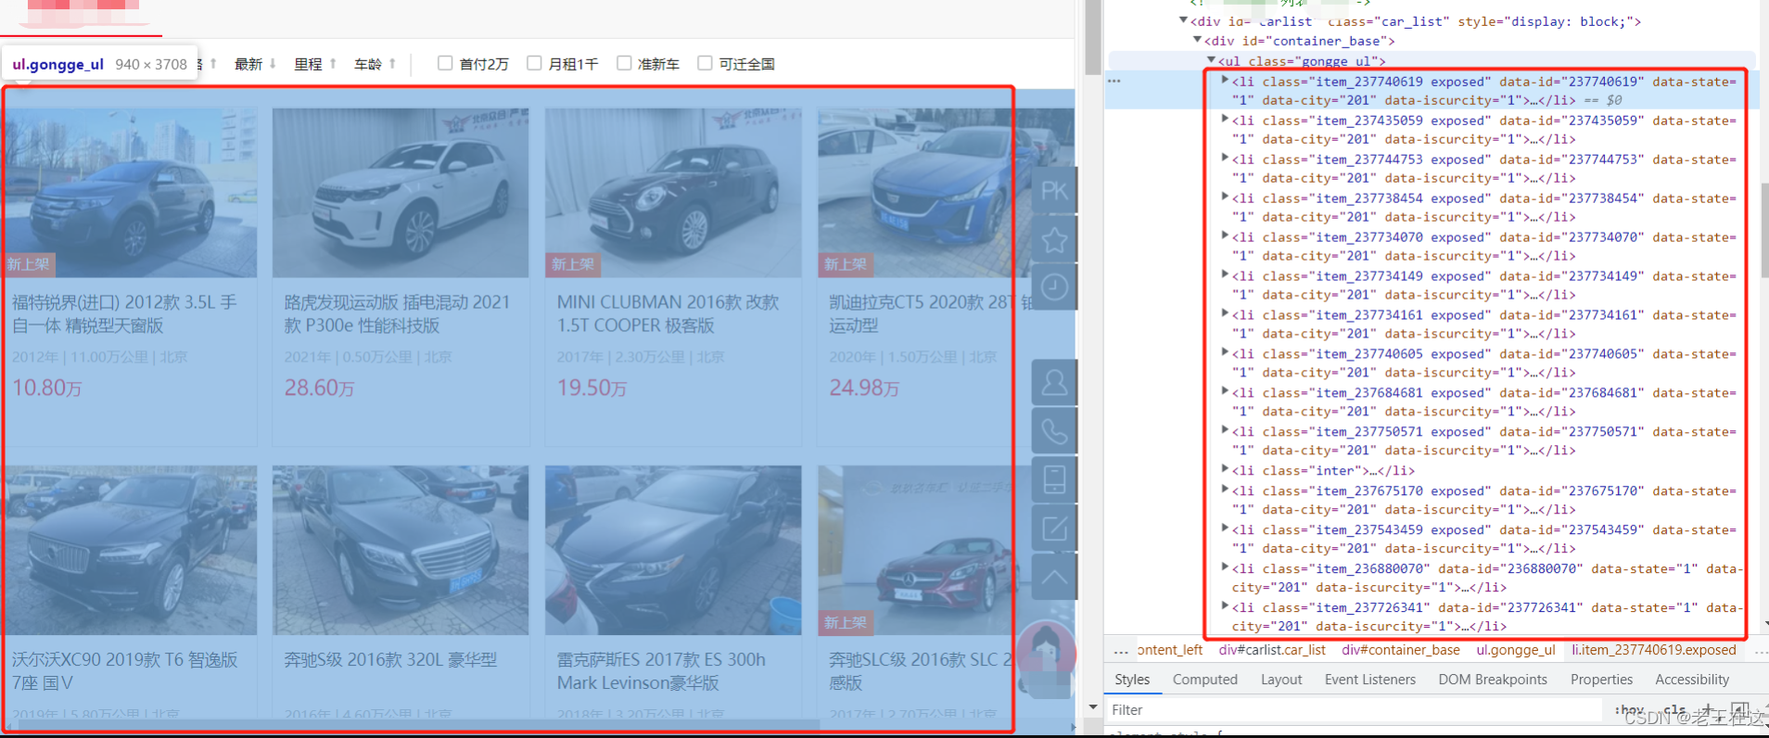Click the phone contact icon in sidebar
Screen dimensions: 1769x738
tap(1054, 431)
